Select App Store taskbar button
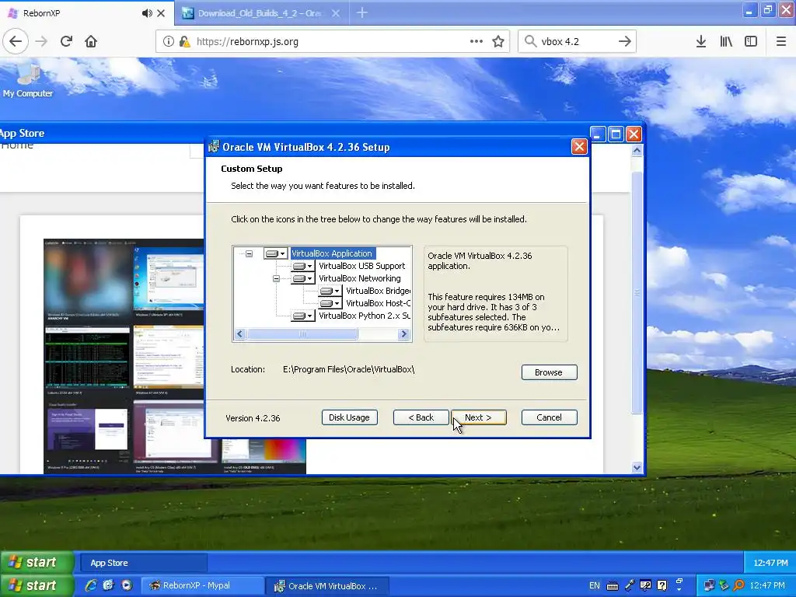The width and height of the screenshot is (796, 597). [144, 563]
